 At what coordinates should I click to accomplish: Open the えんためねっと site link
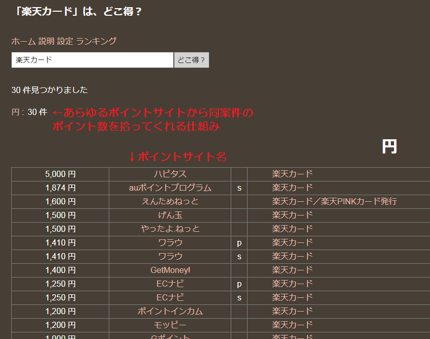[x=170, y=202]
